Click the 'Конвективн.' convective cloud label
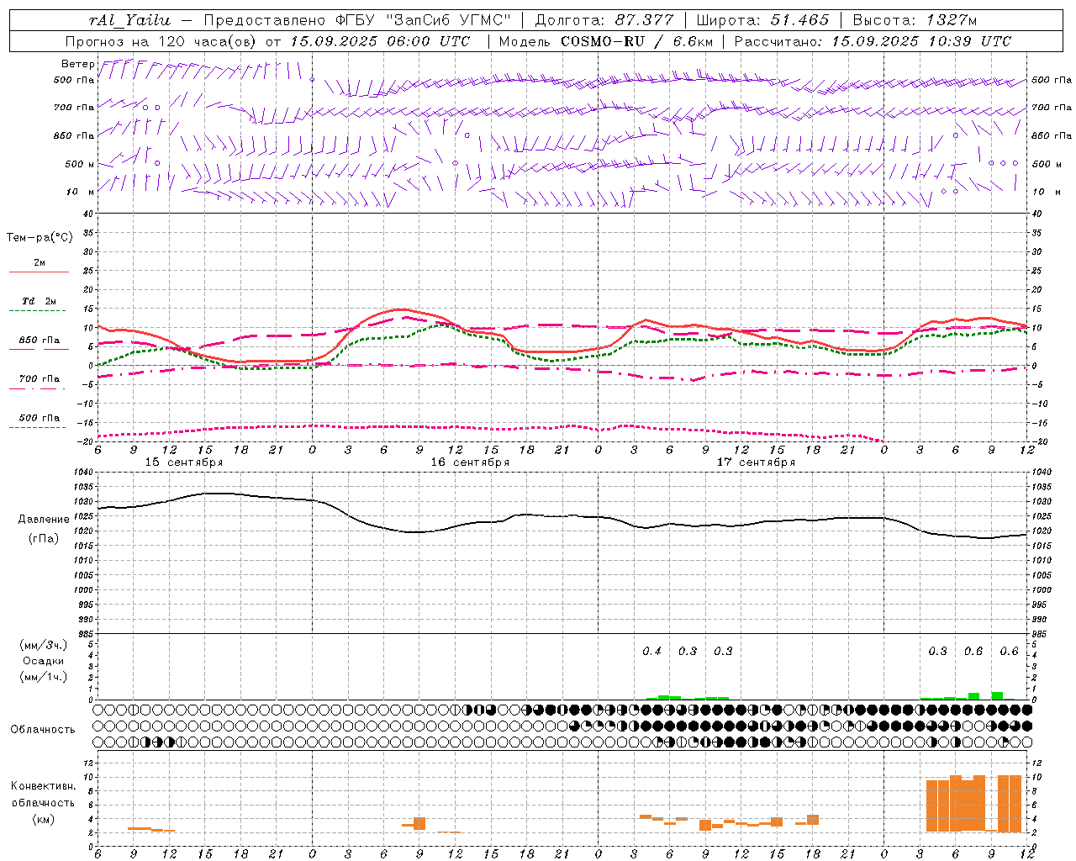This screenshot has width=1076, height=861. coord(43,786)
